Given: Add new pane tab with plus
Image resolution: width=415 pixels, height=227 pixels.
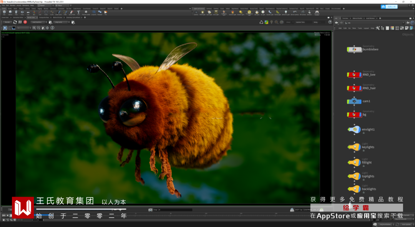Looking at the screenshot, I should pyautogui.click(x=85, y=17).
